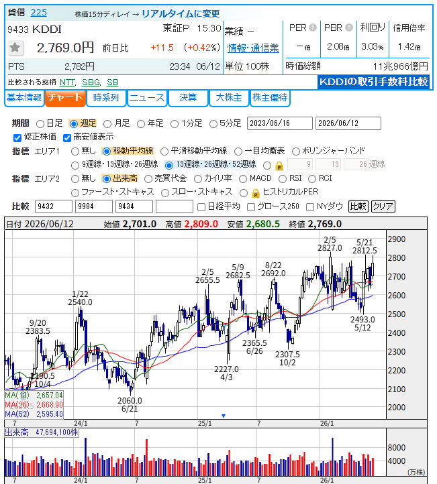Screen dimensions: 437x484
Task: Open the SB comparison stock link
Action: (x=113, y=82)
